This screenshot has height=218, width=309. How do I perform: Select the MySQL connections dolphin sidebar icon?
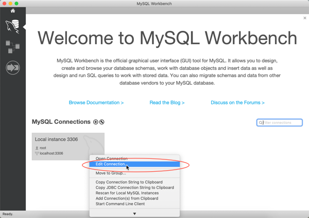coord(12,27)
